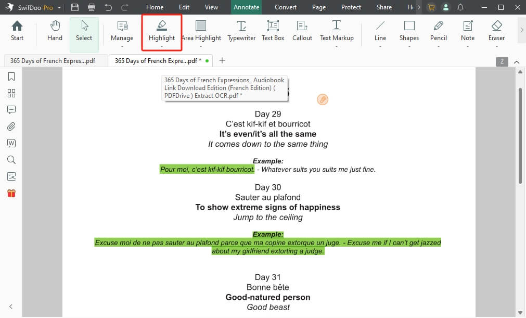Viewport: 526px width, 318px height.
Task: Switch to the Hand tool
Action: 55,30
